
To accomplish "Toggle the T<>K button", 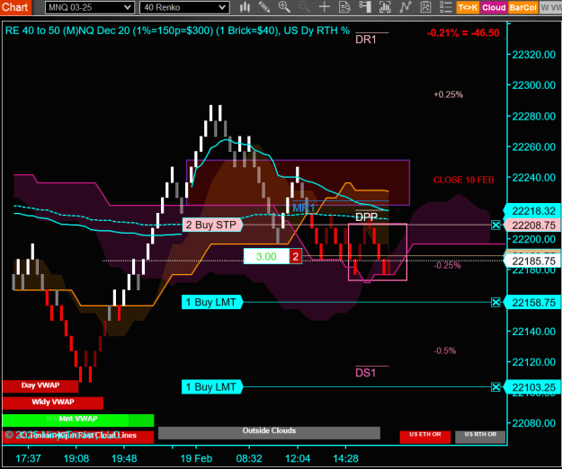I will coord(468,7).
